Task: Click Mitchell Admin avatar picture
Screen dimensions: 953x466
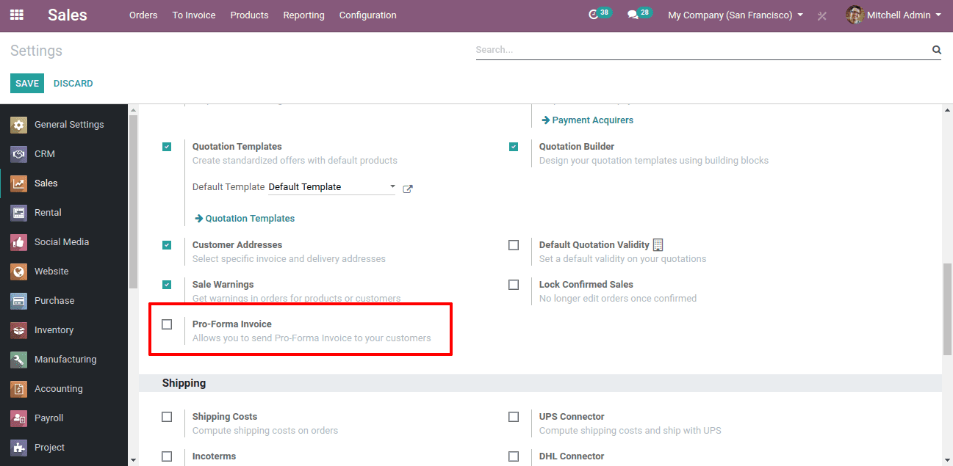Action: [x=855, y=15]
